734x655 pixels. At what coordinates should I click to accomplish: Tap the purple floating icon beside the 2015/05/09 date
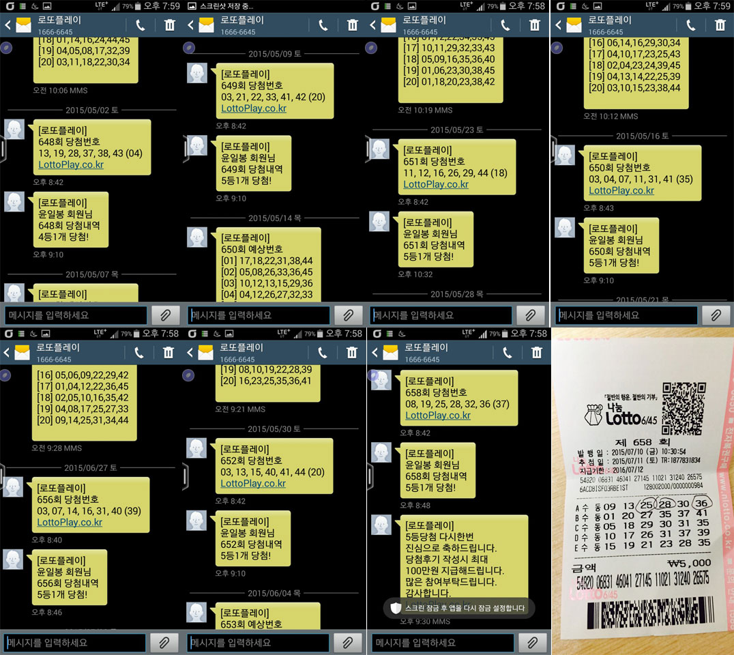pyautogui.click(x=188, y=48)
